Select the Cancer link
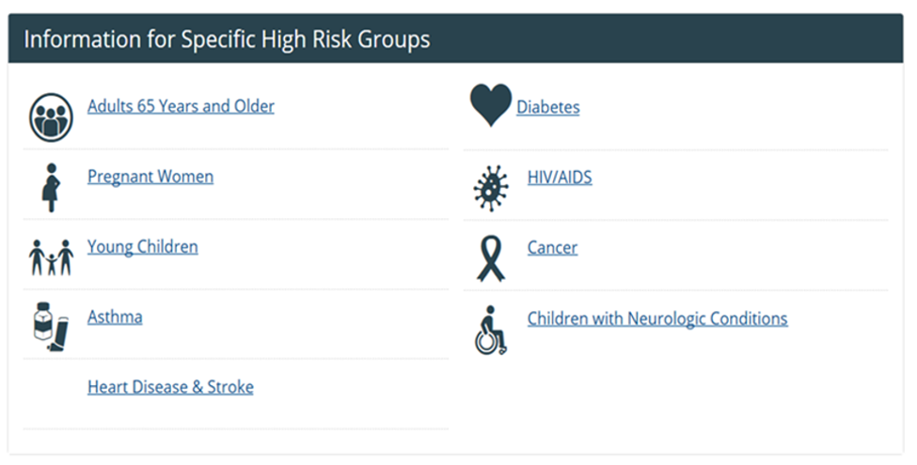The height and width of the screenshot is (465, 917). tap(552, 248)
